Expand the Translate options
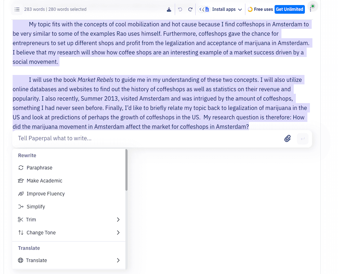The image size is (338, 274). pyautogui.click(x=68, y=260)
